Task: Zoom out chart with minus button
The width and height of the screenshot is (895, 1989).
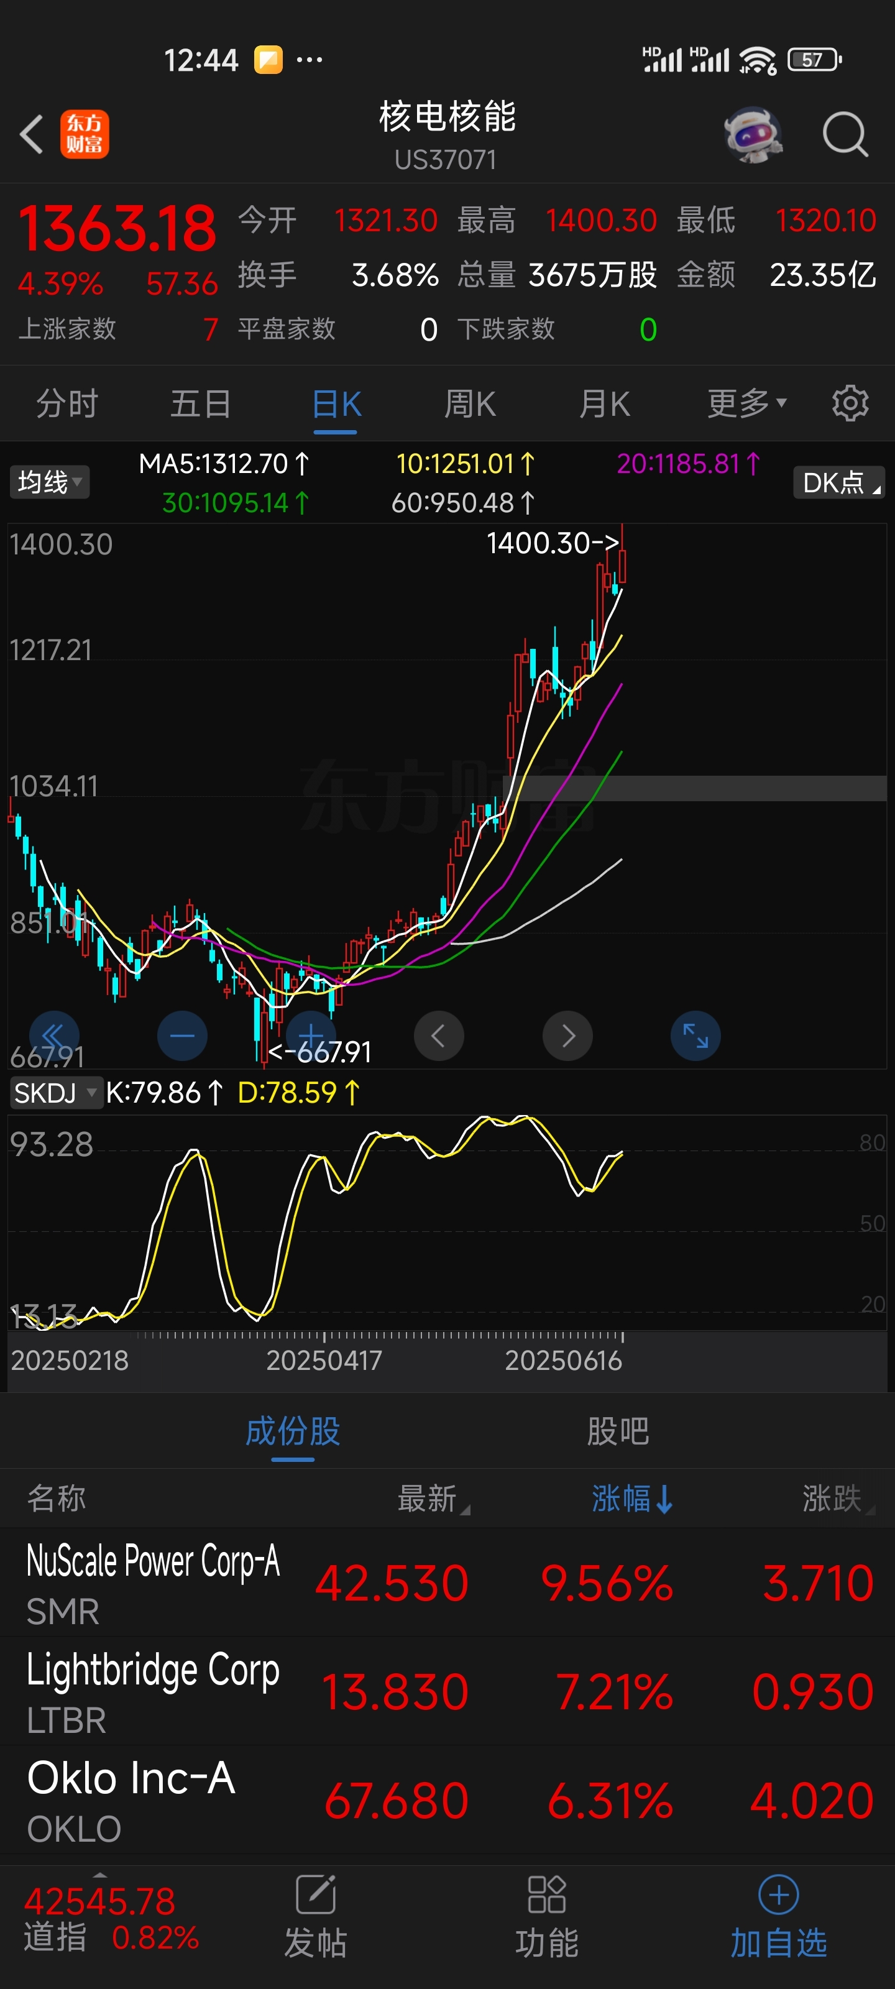Action: (x=182, y=1036)
